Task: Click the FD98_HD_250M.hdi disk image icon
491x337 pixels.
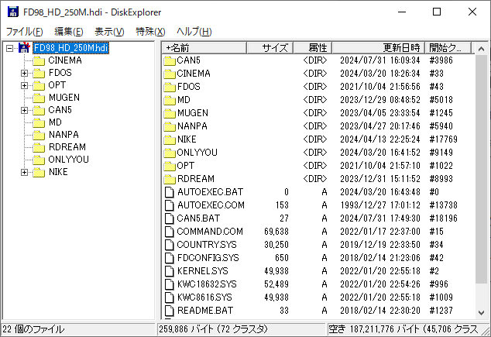Action: coord(23,48)
